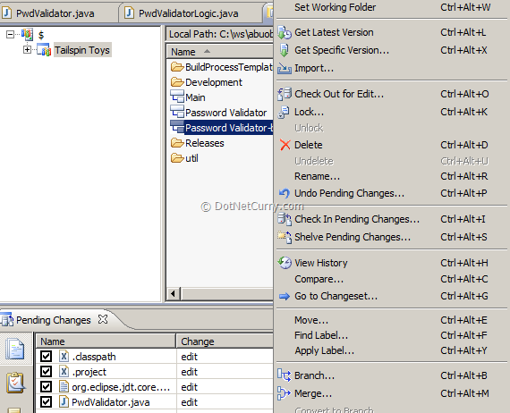Sort by the Name column header arrow
This screenshot has width=510, height=413.
(207, 51)
